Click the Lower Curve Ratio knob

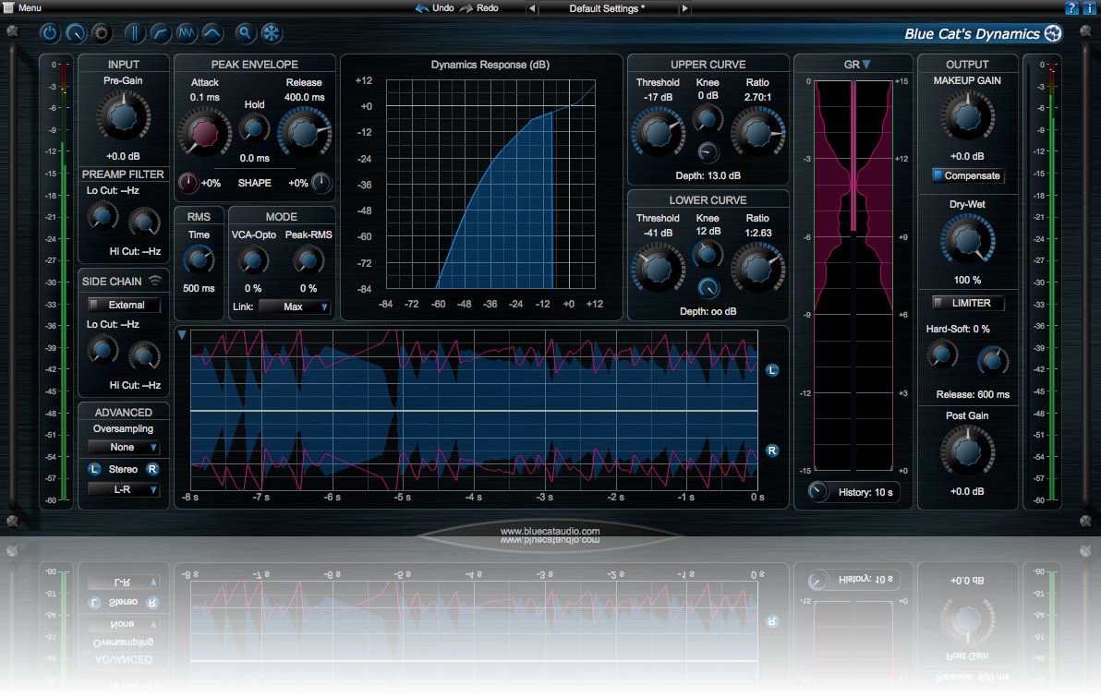757,268
